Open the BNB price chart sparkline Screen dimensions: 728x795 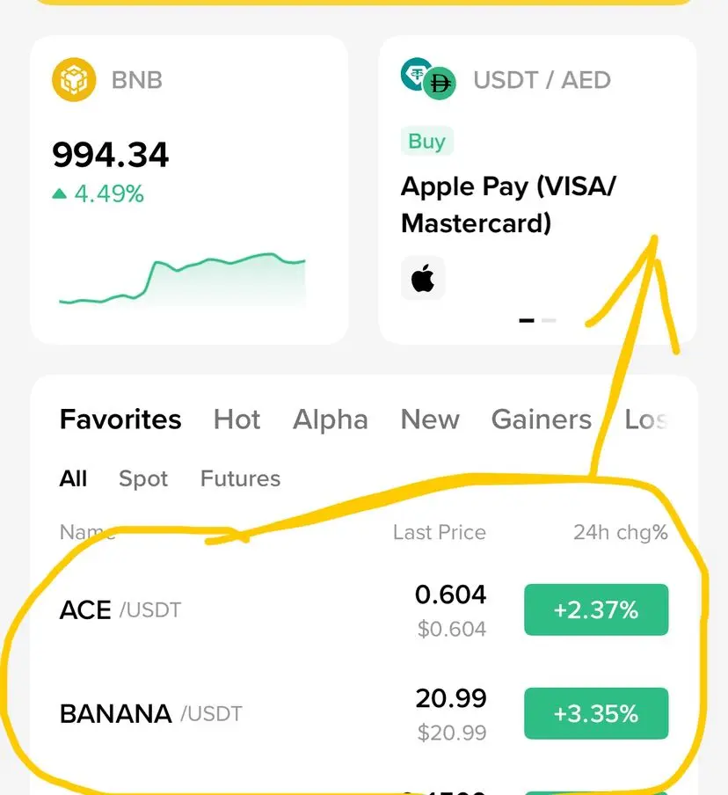click(182, 281)
